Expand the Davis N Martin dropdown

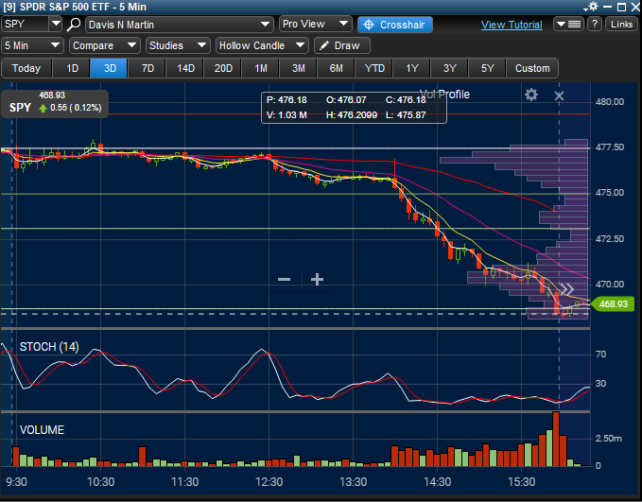pos(266,25)
